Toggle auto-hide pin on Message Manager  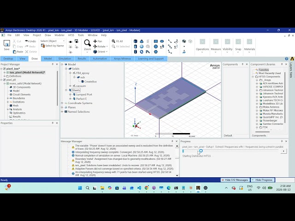pyautogui.click(x=172, y=141)
